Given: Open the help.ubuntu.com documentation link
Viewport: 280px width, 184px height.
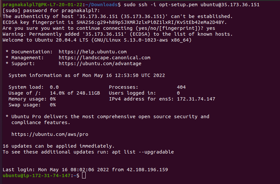Looking at the screenshot, I should click(x=93, y=52).
